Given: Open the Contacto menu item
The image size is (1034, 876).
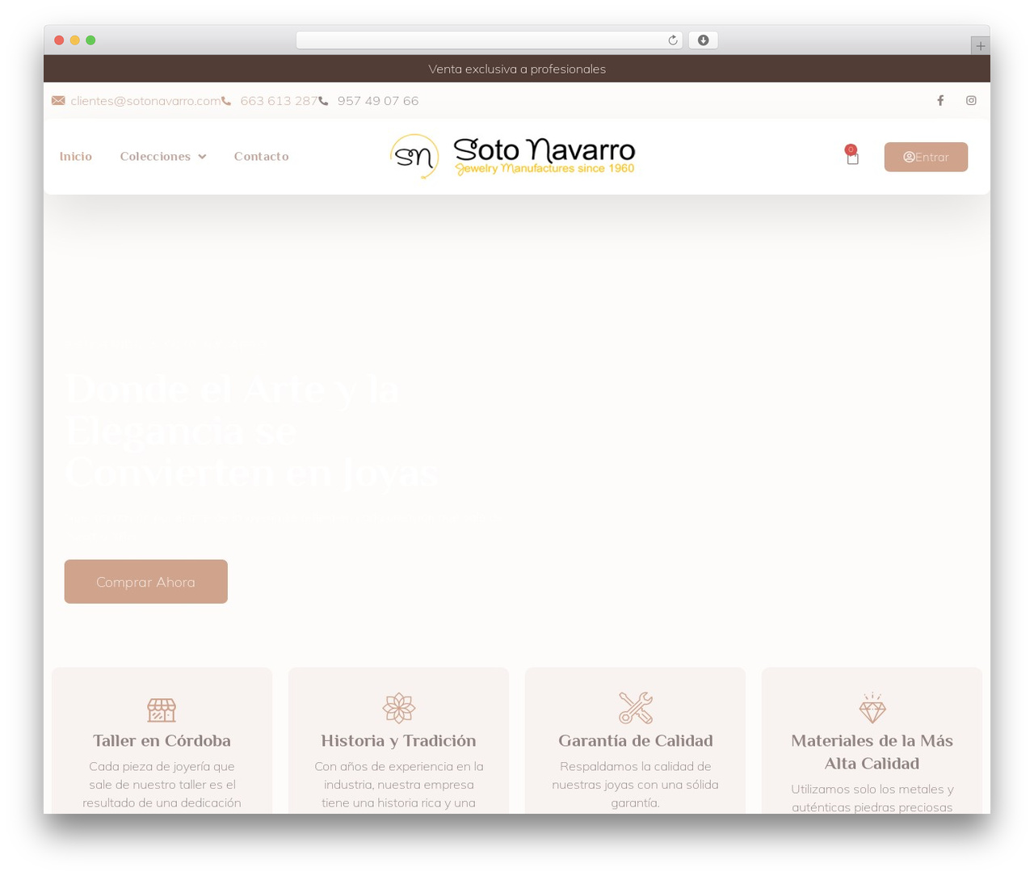Looking at the screenshot, I should [261, 157].
